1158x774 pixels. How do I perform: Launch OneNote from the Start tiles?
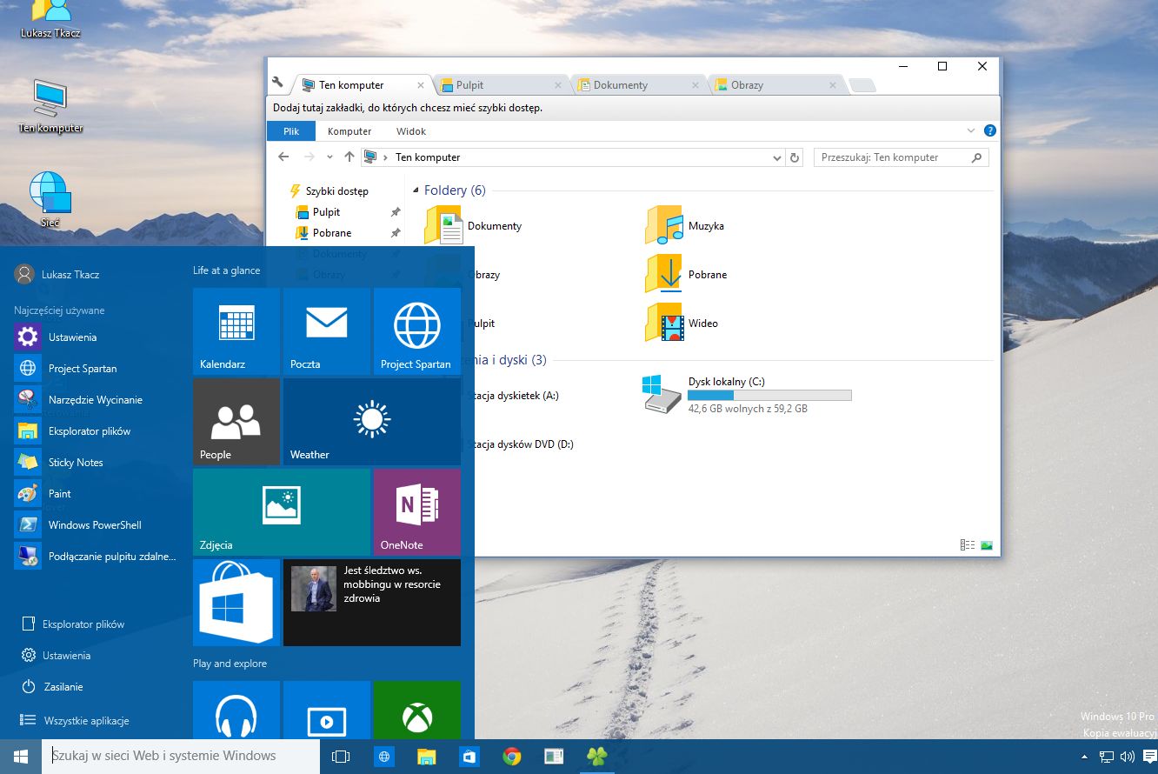[x=416, y=511]
